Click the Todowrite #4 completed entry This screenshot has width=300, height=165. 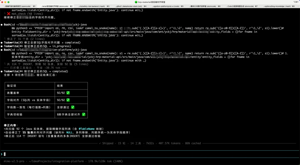(36, 71)
